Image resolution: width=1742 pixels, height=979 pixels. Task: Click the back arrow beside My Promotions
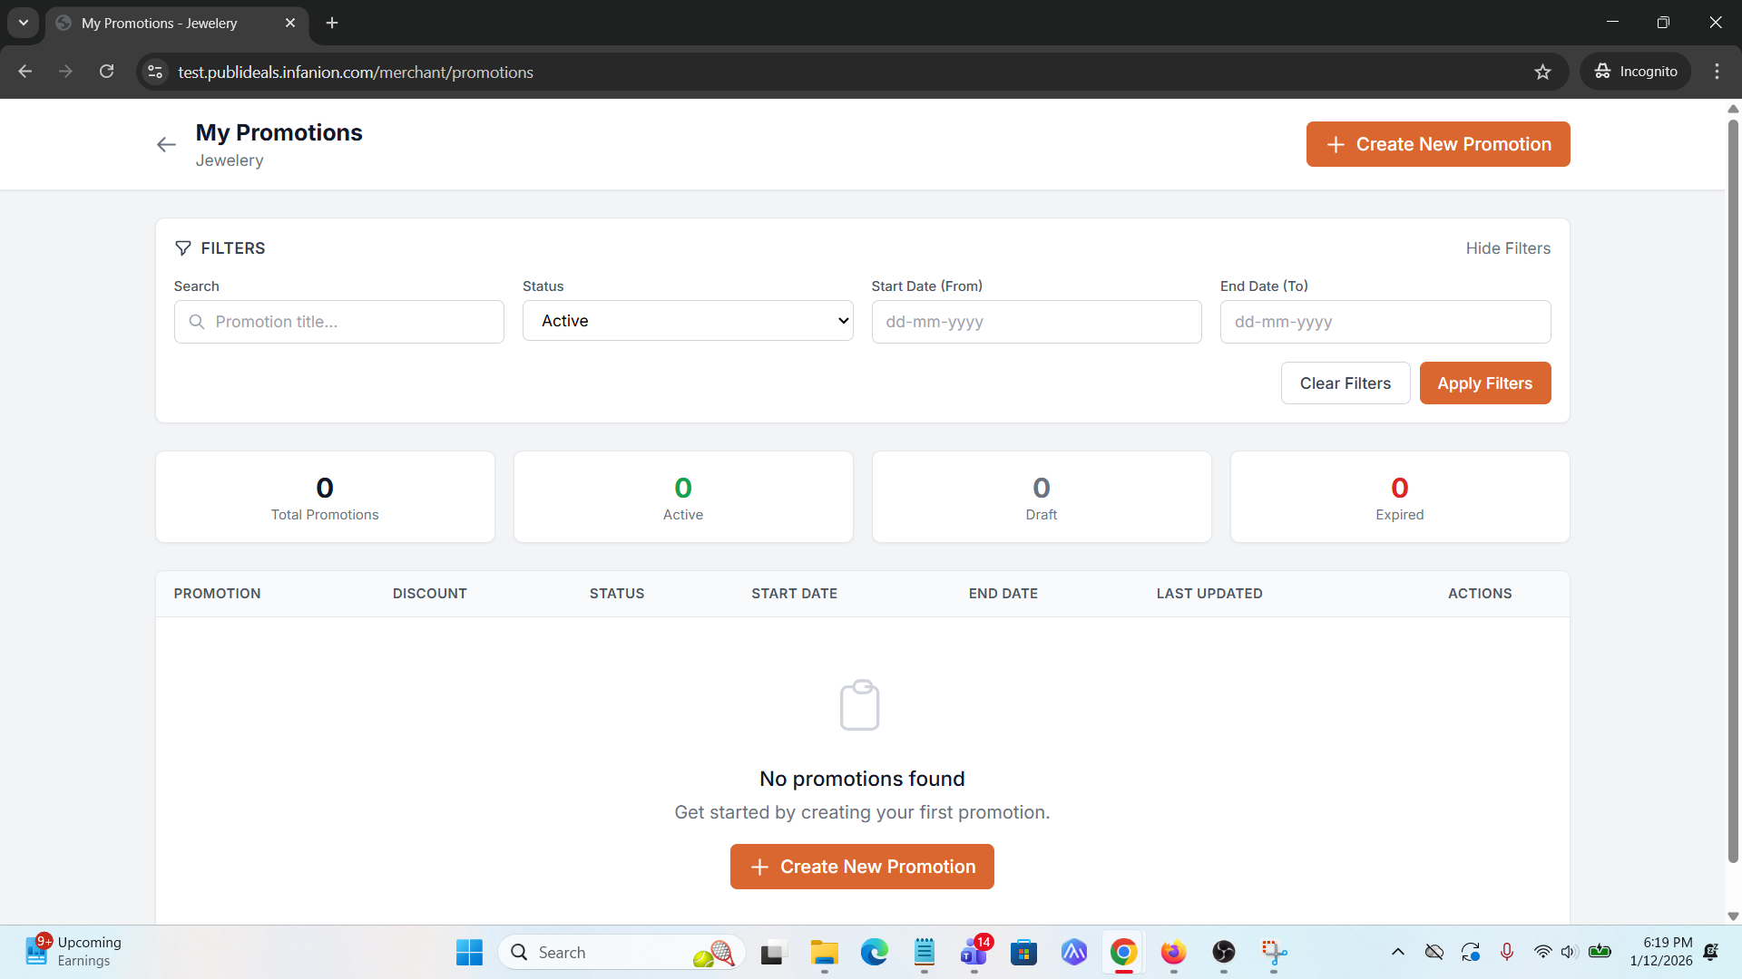click(166, 145)
